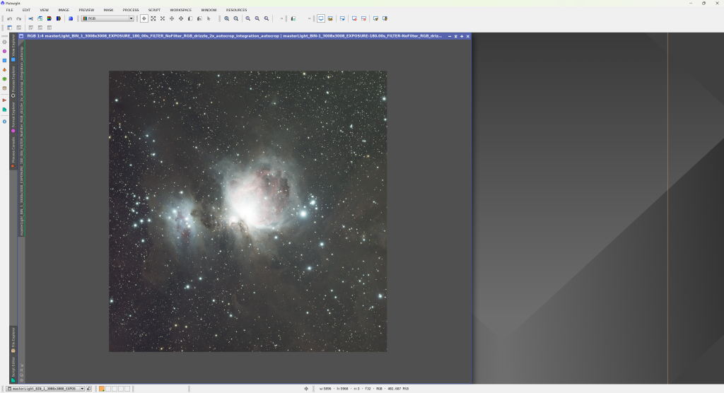Toggle the screen display mode monitor icon
Image resolution: width=724 pixels, height=393 pixels.
(x=321, y=18)
